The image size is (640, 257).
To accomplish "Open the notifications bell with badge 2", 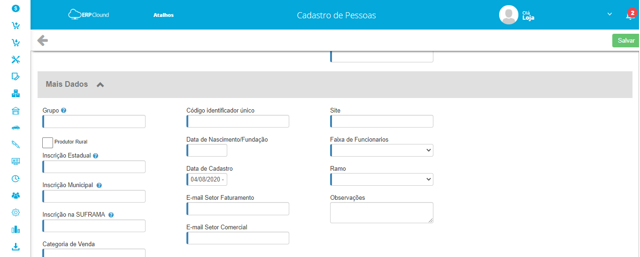I will pos(630,15).
